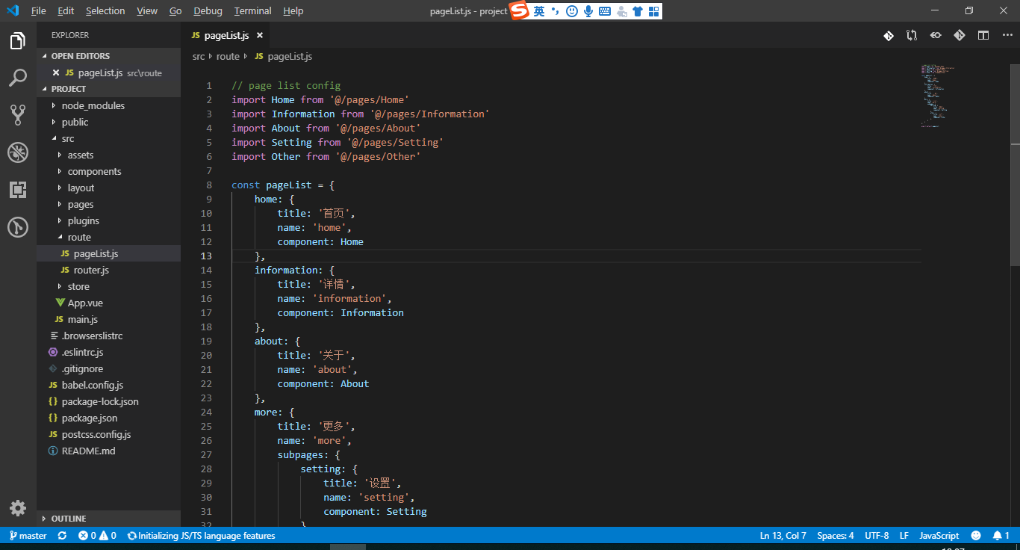The image size is (1020, 550).
Task: Change JavaScript language mode in status bar
Action: (x=939, y=536)
